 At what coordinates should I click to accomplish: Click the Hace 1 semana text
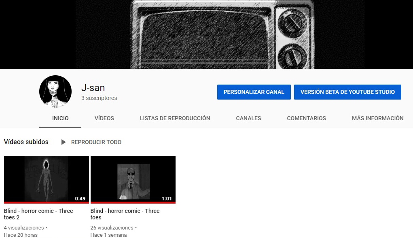(108, 235)
